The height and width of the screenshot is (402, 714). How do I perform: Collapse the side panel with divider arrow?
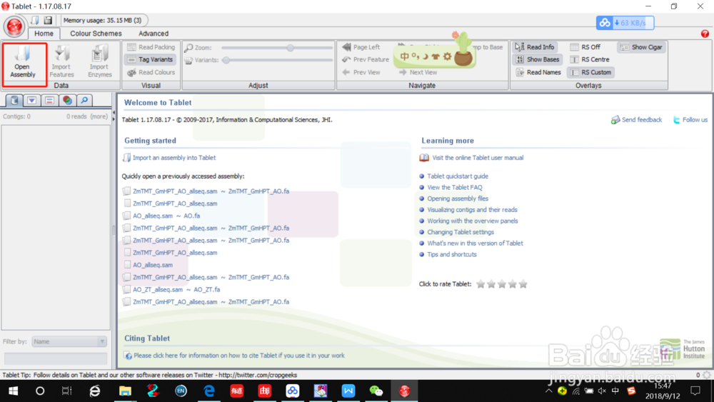pyautogui.click(x=114, y=112)
